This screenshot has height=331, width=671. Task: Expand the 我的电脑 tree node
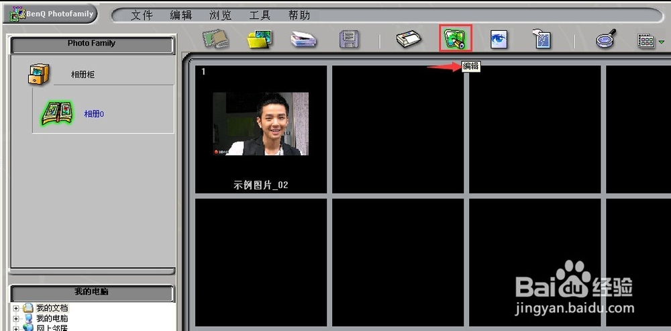[16, 319]
